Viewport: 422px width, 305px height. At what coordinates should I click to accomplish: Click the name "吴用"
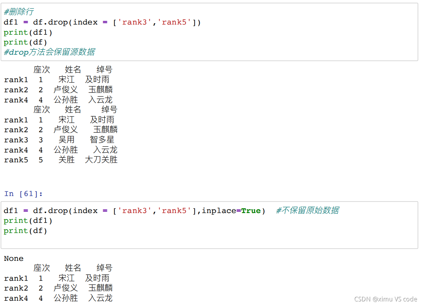(x=67, y=140)
